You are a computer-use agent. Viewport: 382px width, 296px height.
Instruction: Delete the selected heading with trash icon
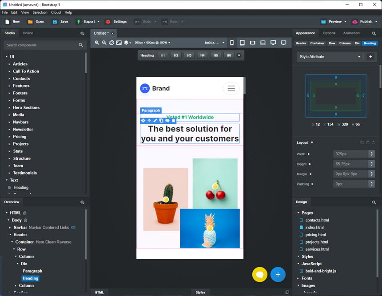(174, 121)
